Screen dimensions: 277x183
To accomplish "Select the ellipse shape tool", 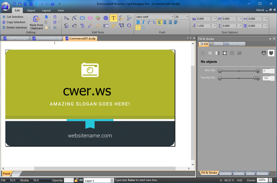I will coord(90,18).
